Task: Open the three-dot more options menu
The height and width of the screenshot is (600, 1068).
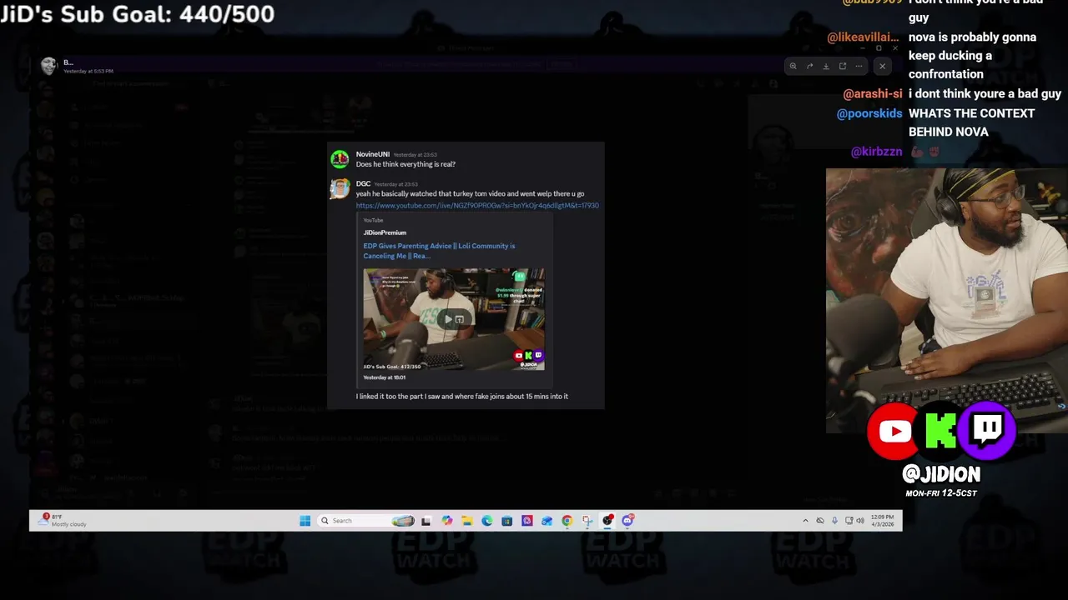Action: (x=859, y=66)
